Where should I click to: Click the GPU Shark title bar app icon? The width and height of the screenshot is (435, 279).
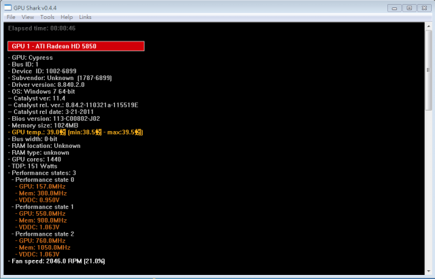pyautogui.click(x=7, y=7)
